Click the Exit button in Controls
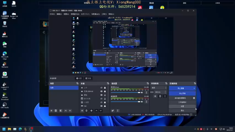 click(182, 111)
